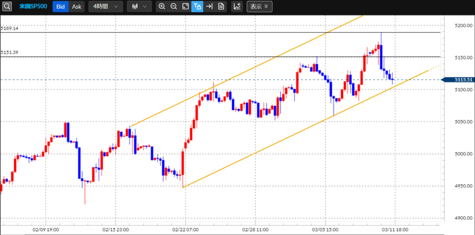Toggle the Y-axis lock button

coord(197,6)
